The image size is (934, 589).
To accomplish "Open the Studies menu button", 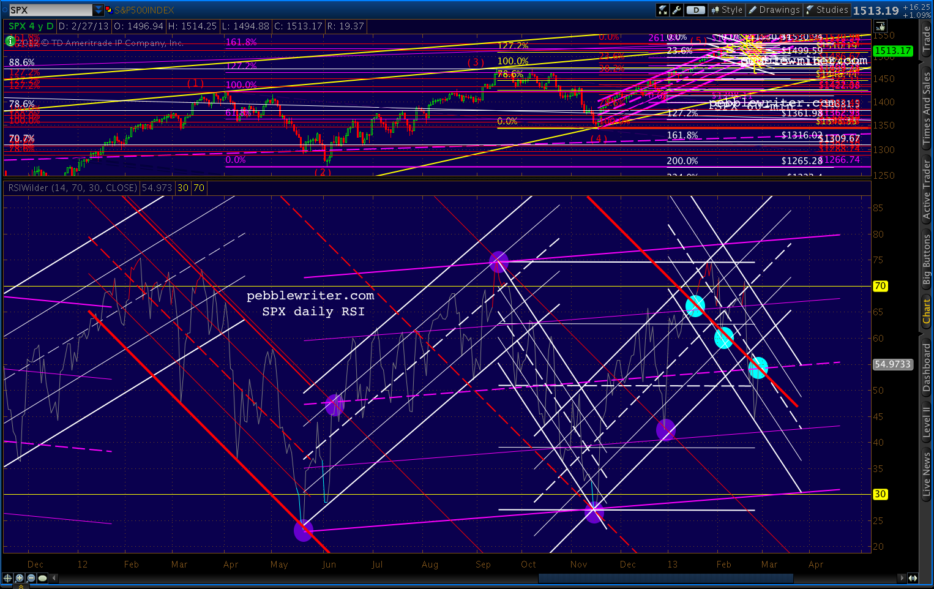I will tap(827, 10).
